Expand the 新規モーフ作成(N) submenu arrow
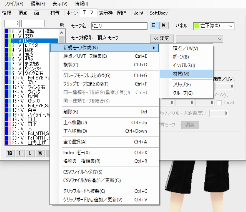The width and height of the screenshot is (246, 212). (154, 48)
